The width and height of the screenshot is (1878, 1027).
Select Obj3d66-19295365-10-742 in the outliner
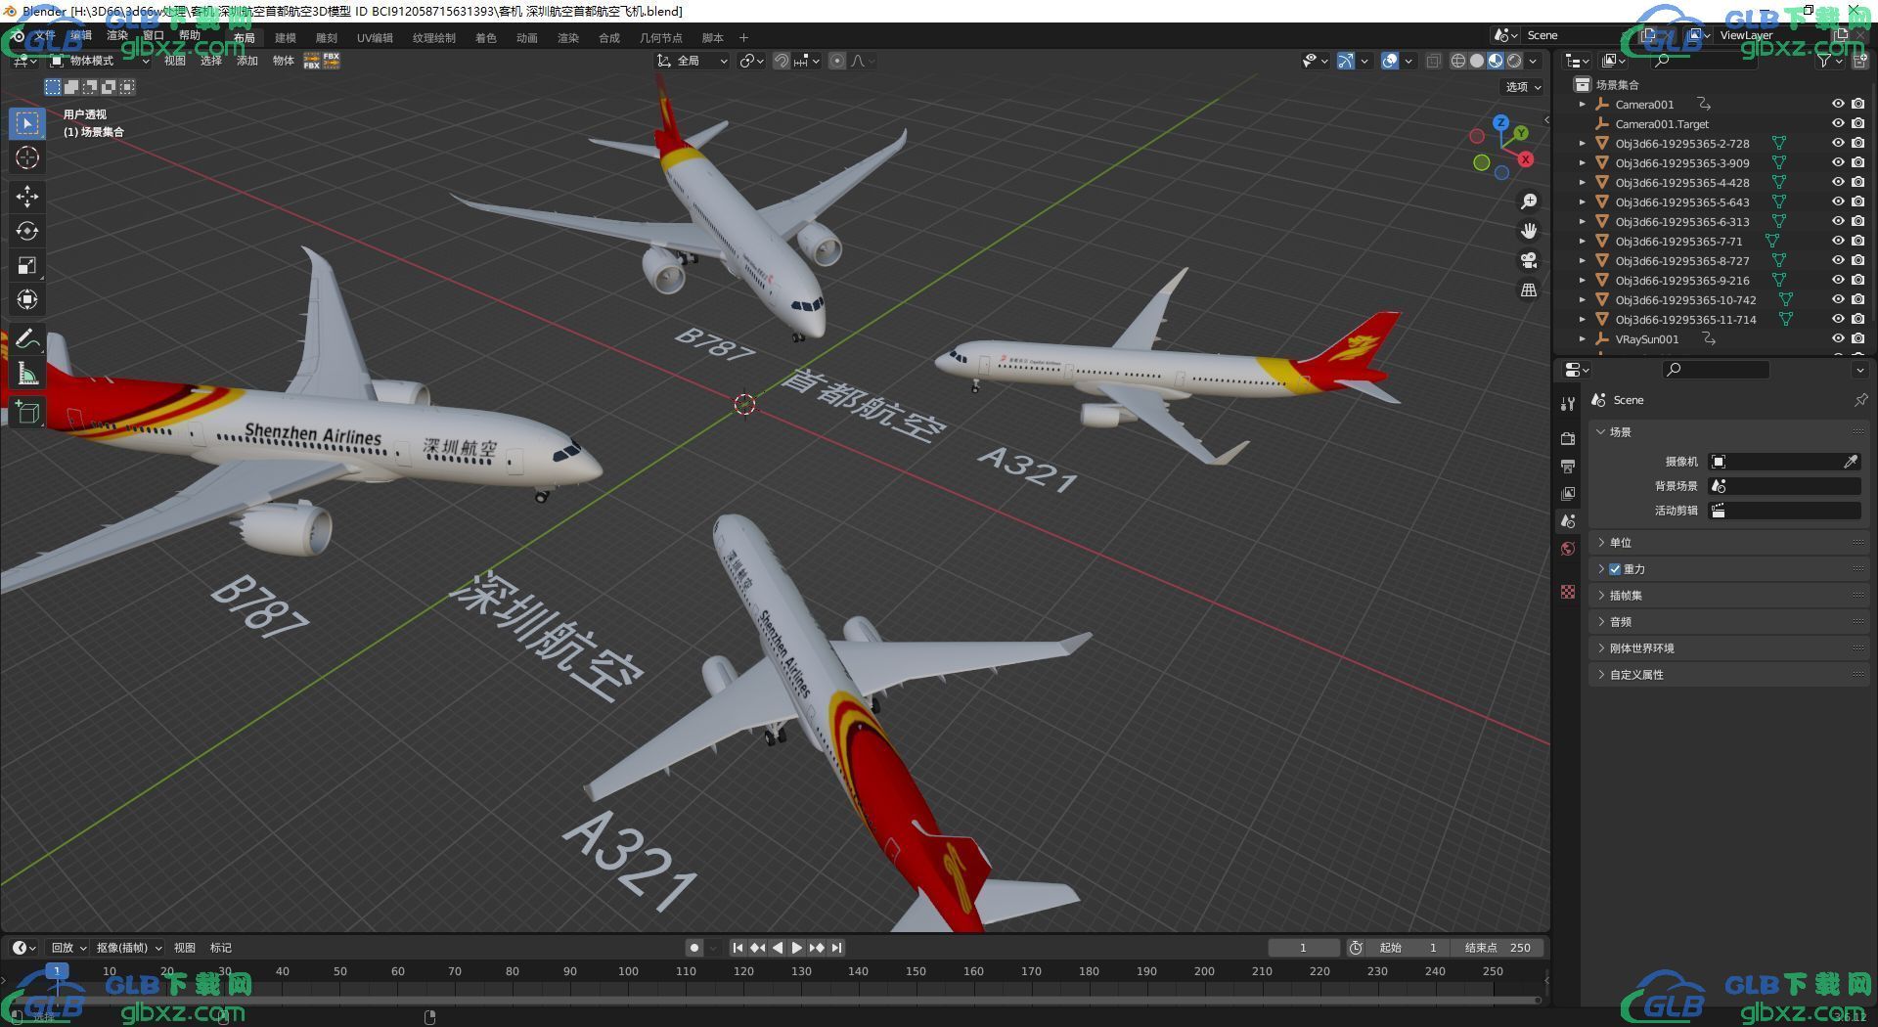point(1684,299)
